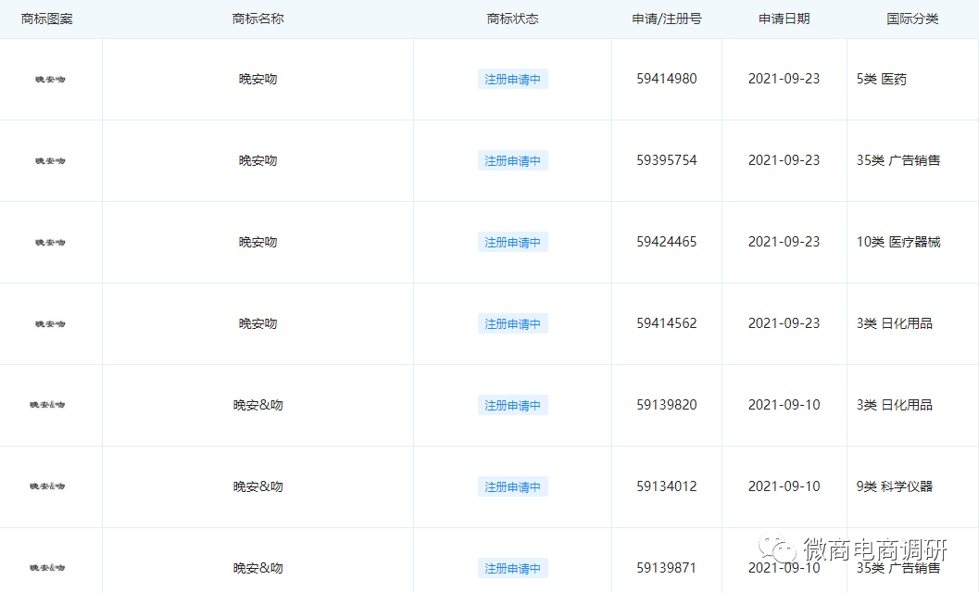Click the 9类 科学仪器 classification cell
Image resolution: width=979 pixels, height=593 pixels.
click(x=894, y=486)
